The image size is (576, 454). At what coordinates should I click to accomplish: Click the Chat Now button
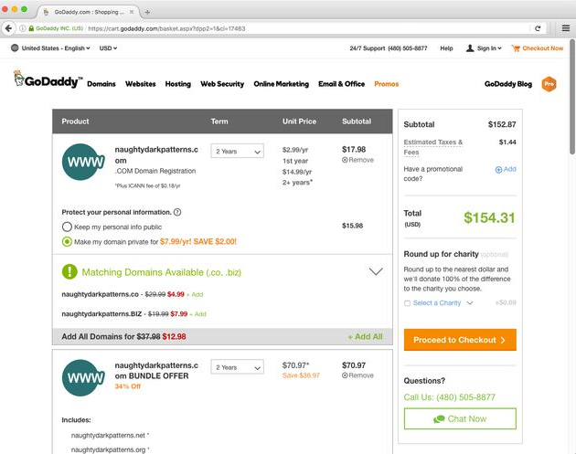(x=460, y=418)
